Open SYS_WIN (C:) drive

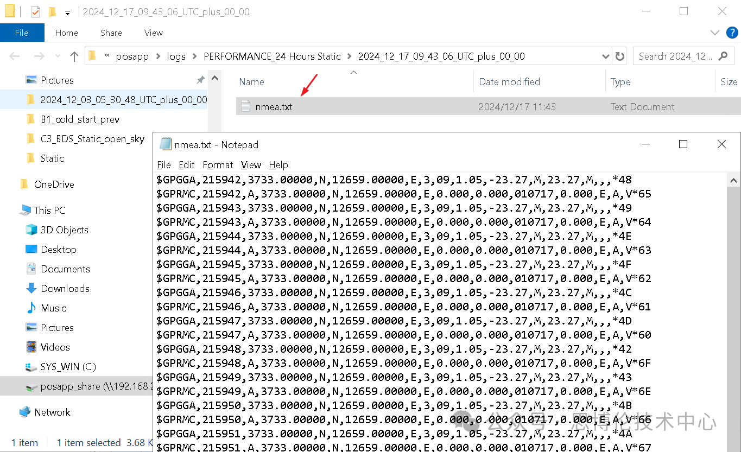[x=68, y=367]
